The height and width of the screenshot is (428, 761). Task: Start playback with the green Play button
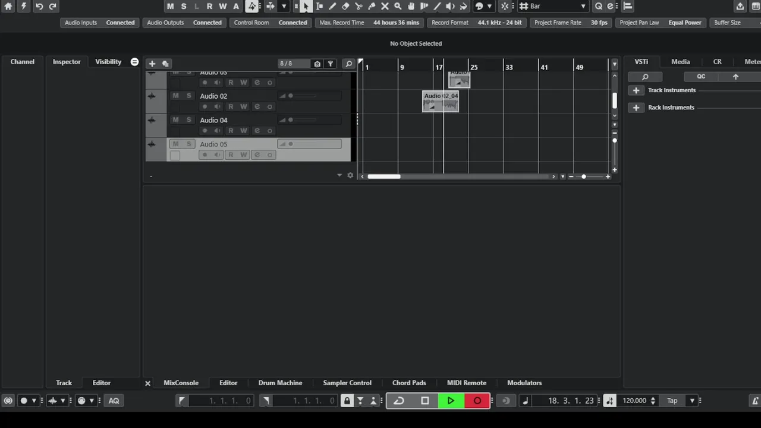(x=451, y=401)
